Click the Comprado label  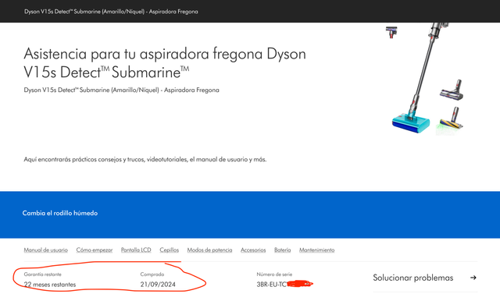pyautogui.click(x=152, y=274)
